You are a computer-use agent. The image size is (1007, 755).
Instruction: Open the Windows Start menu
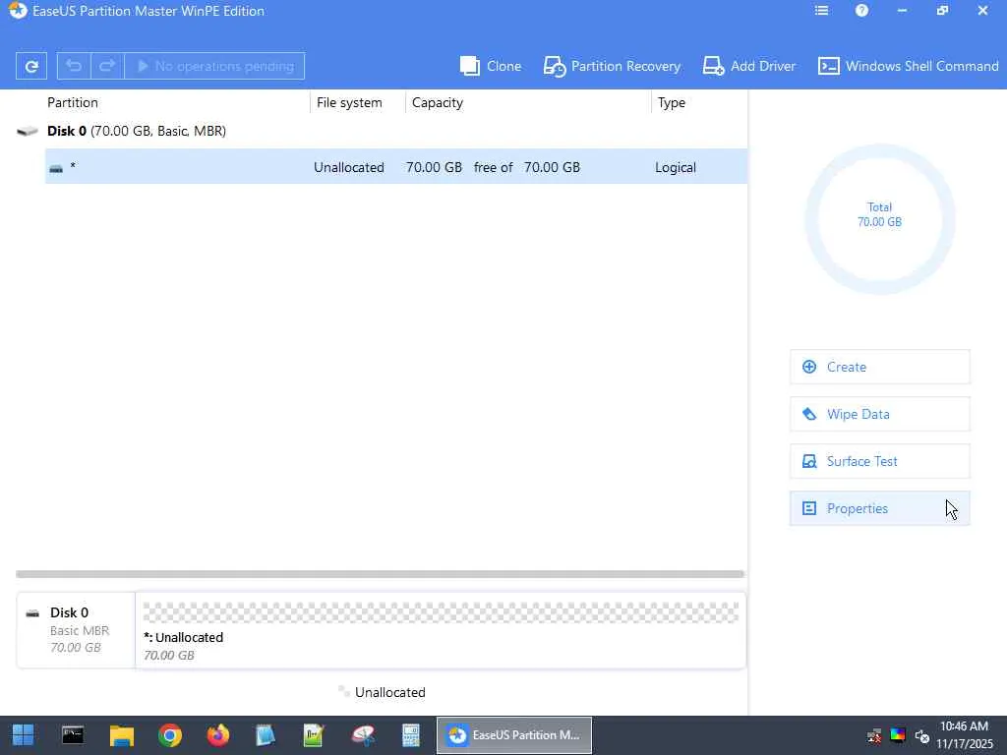pyautogui.click(x=24, y=735)
